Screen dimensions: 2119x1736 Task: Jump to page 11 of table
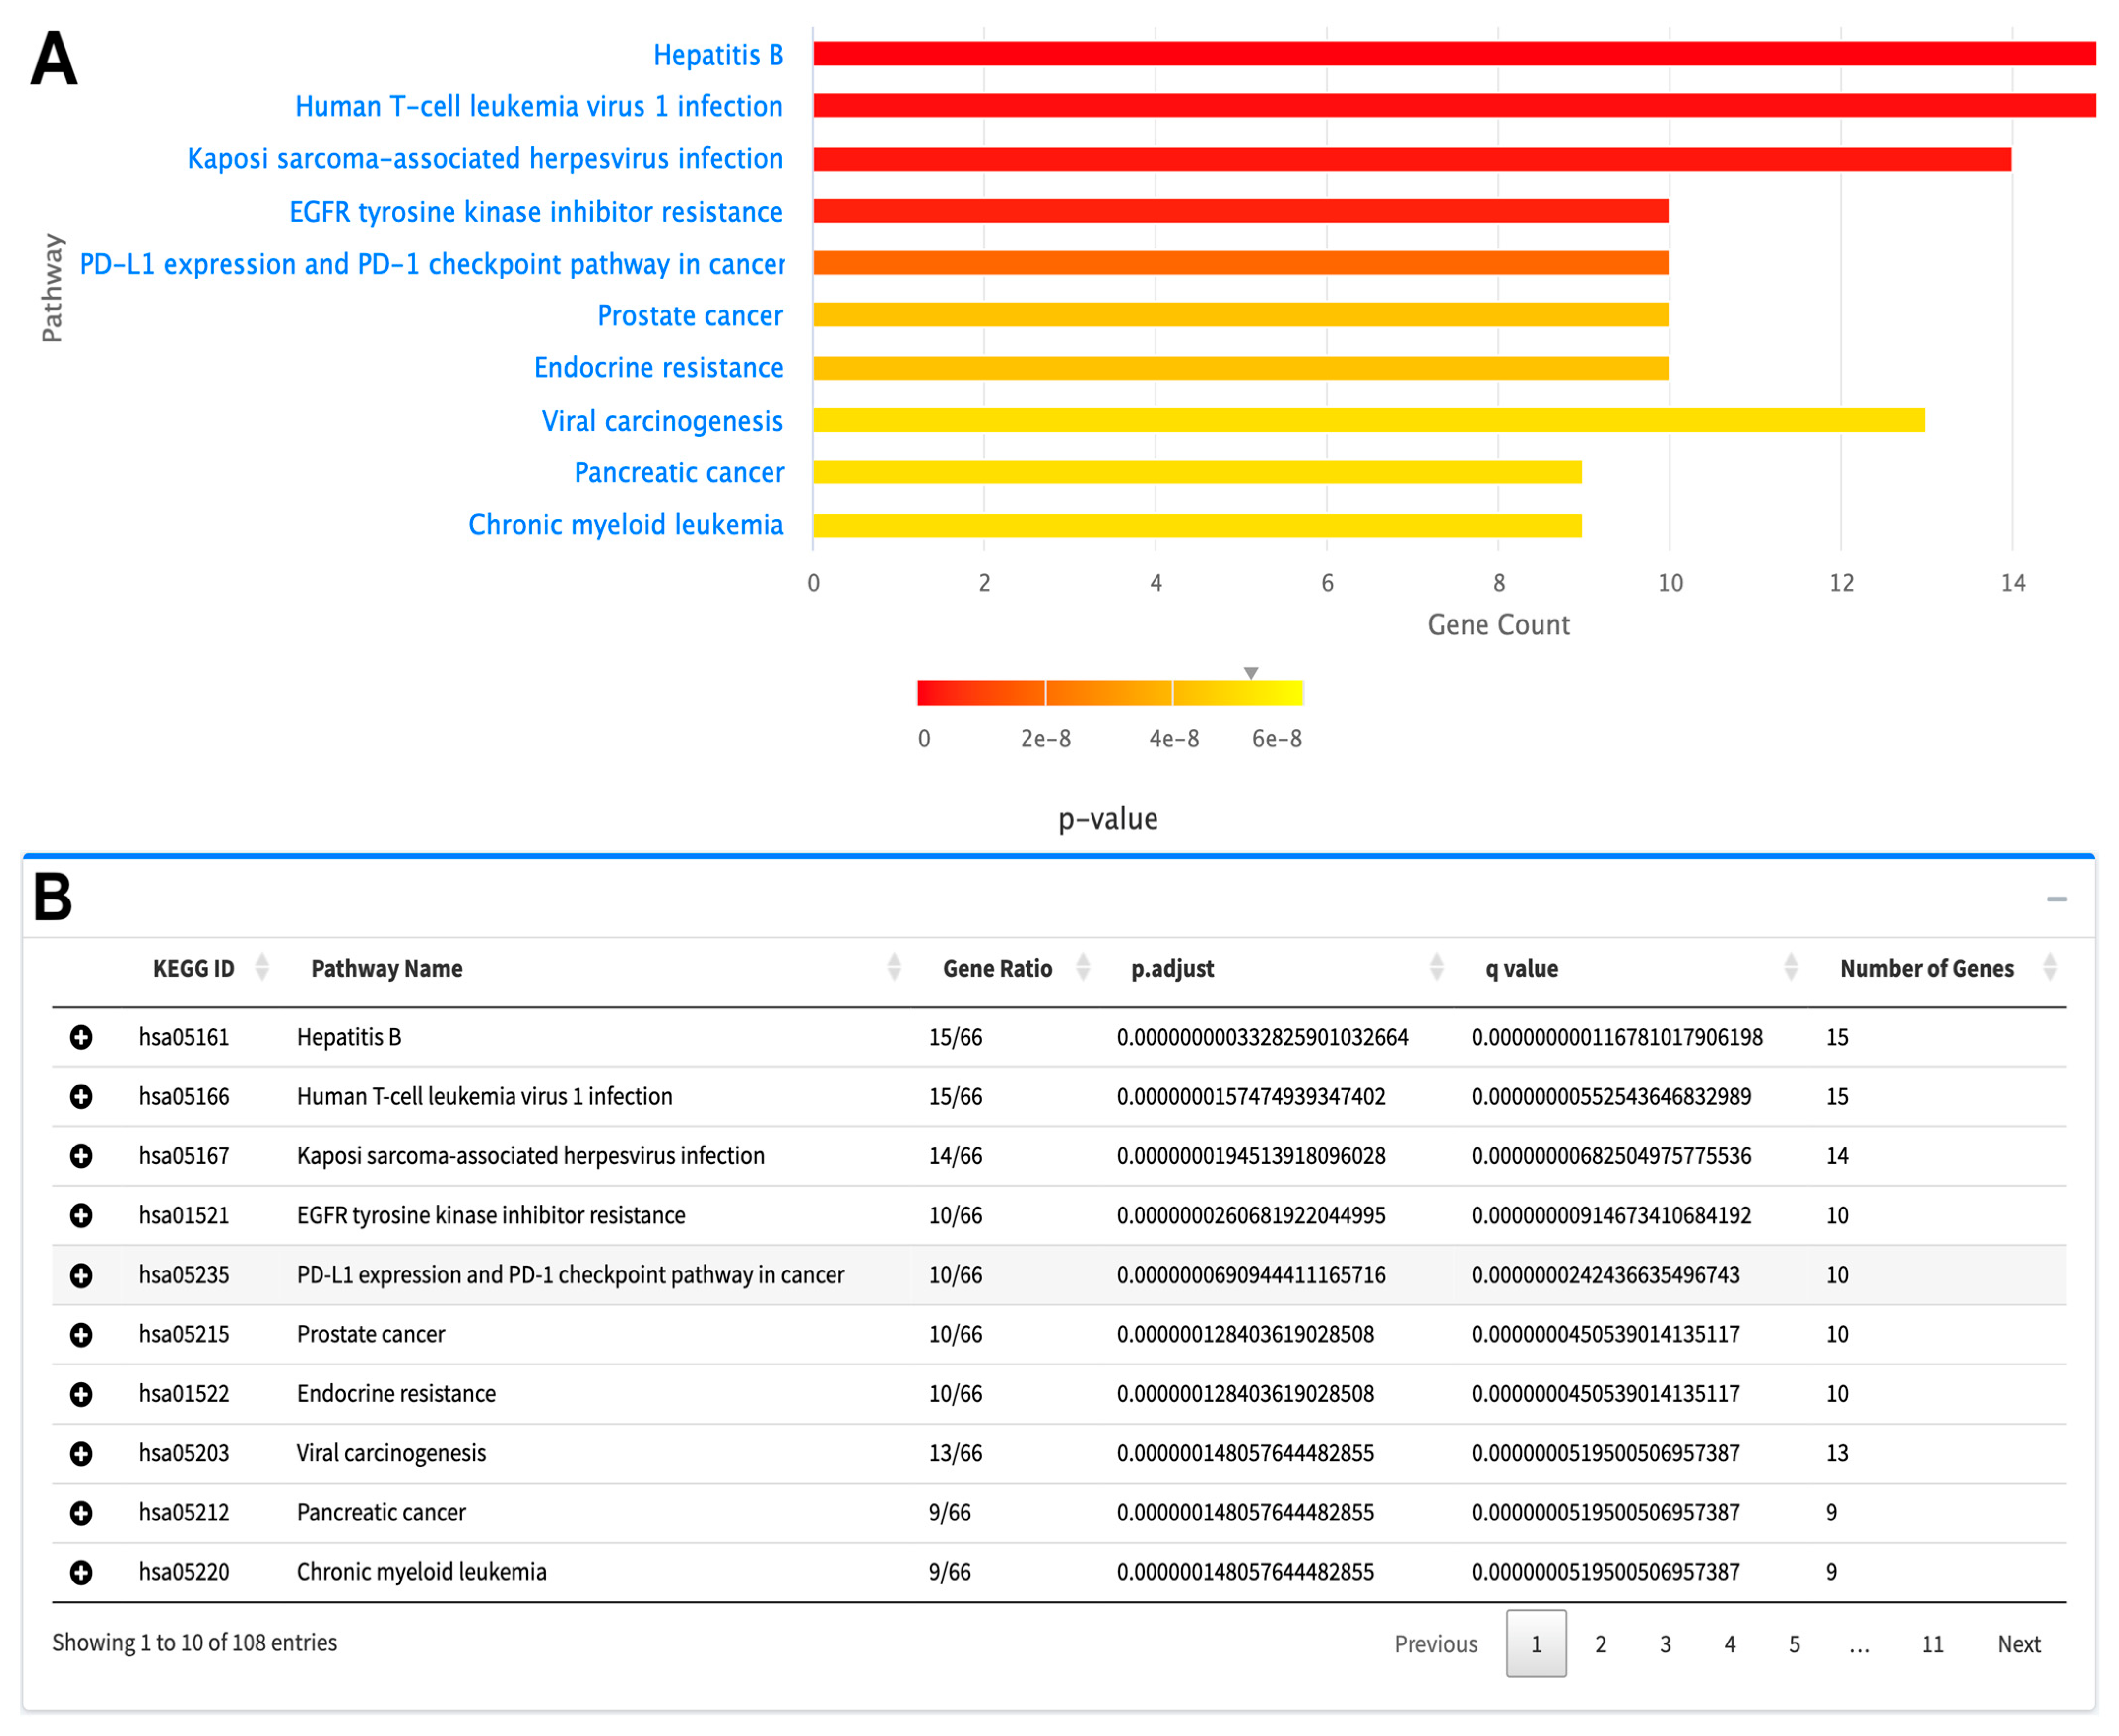[x=1932, y=1644]
